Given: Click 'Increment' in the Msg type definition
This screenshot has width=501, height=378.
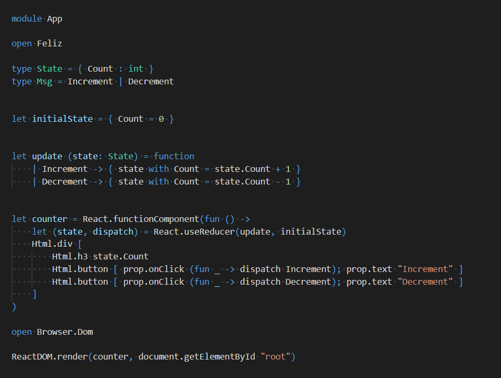Looking at the screenshot, I should 90,82.
